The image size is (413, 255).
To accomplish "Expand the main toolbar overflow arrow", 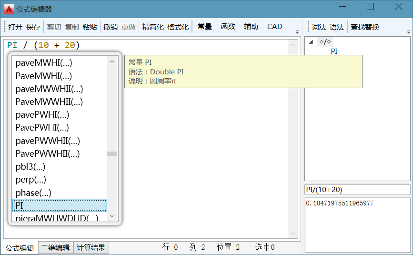I will coord(297,32).
